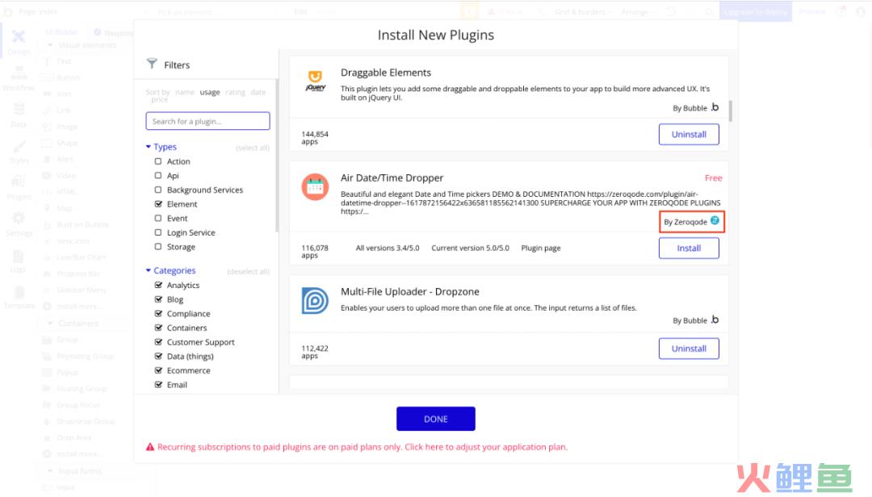Sort plugins by price
Screen dimensions: 872x497
(x=159, y=100)
